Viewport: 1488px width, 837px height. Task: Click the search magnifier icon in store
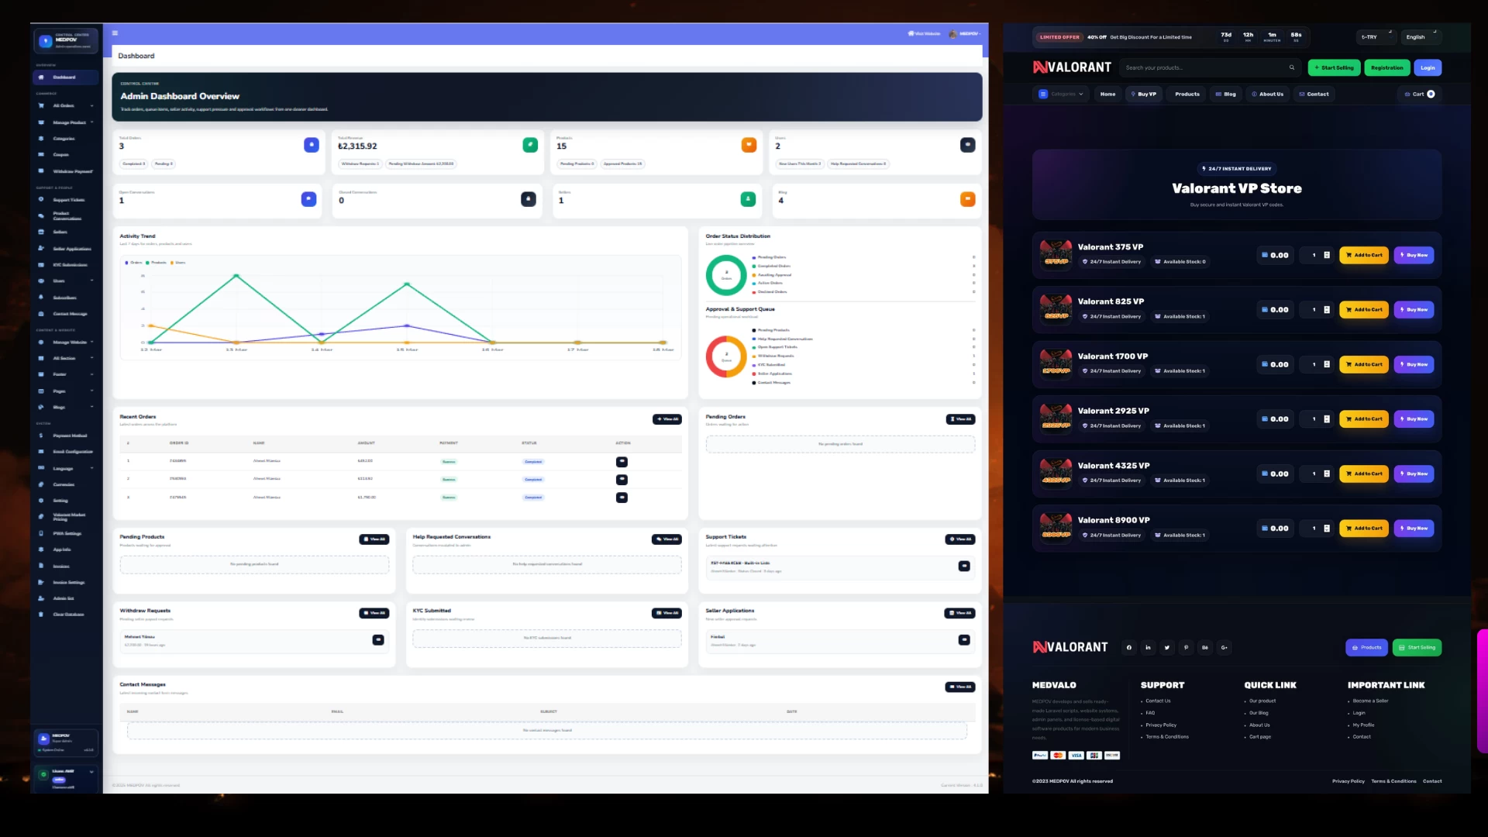click(1292, 67)
